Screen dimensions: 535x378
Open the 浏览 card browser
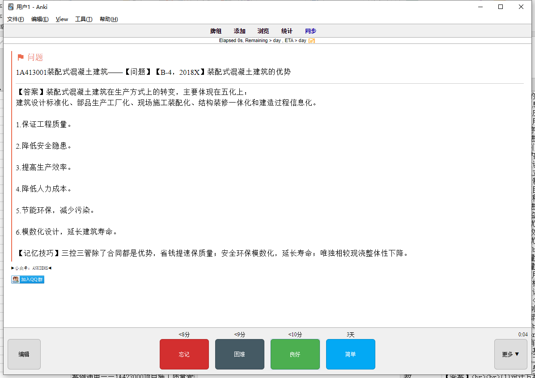(x=263, y=31)
